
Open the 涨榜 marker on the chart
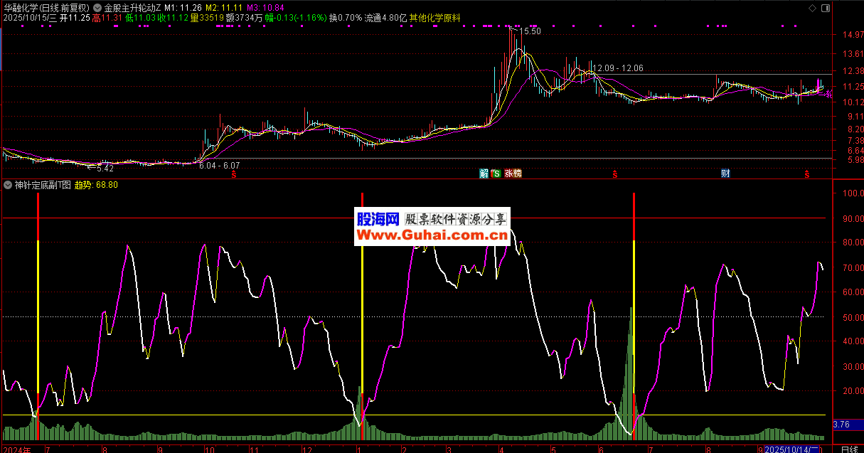(x=513, y=174)
